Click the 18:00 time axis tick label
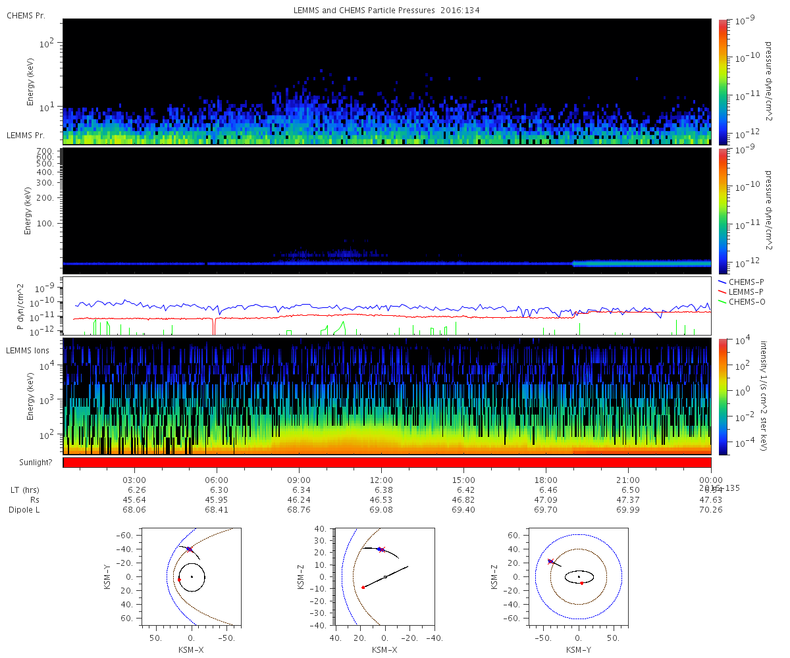The image size is (790, 658). 546,480
